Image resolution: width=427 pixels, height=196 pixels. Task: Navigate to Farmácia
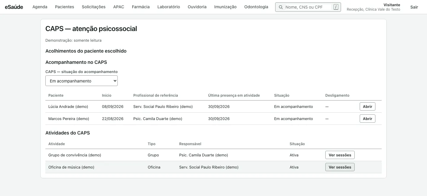[141, 7]
